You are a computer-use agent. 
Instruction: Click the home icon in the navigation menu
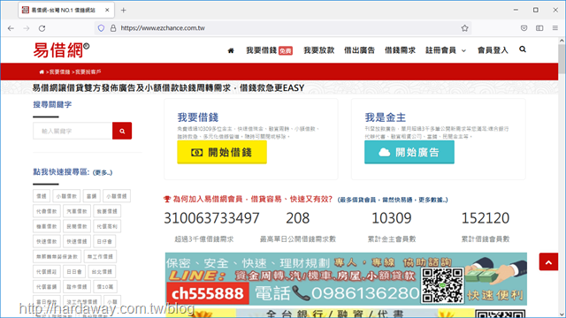coord(231,50)
